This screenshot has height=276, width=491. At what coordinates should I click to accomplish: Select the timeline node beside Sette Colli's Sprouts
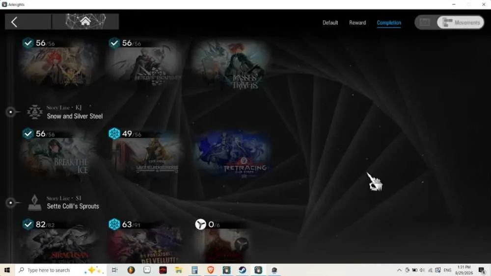tap(11, 202)
